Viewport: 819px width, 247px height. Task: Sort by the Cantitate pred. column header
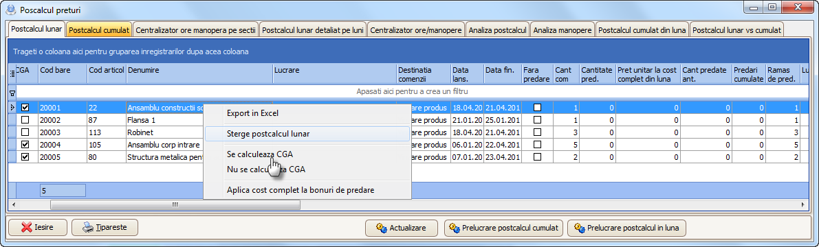pyautogui.click(x=597, y=74)
